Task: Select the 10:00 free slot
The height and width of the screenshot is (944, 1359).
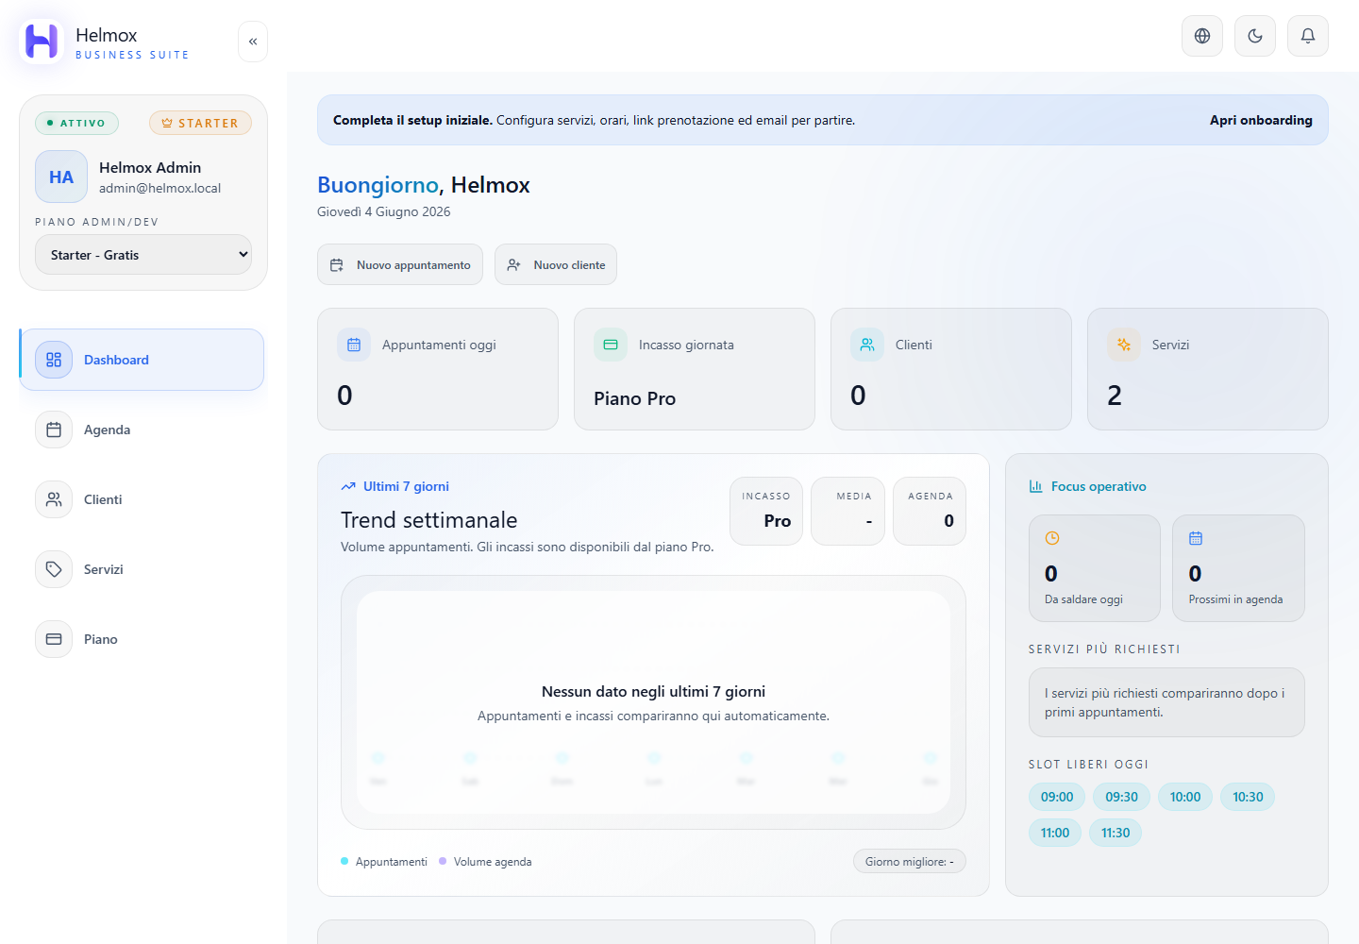Action: click(x=1185, y=797)
